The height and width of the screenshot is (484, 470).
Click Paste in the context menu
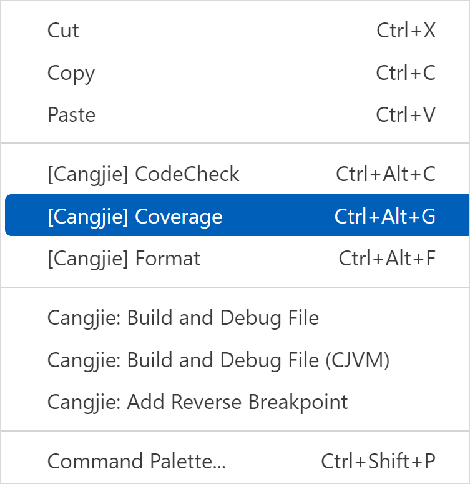pos(71,115)
